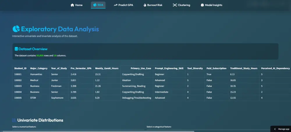Click the Student_ID column header
This screenshot has height=132, width=291.
pyautogui.click(x=20, y=68)
